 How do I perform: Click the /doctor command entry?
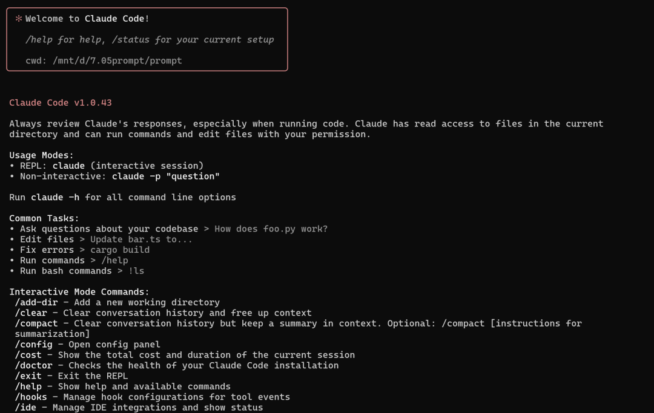(177, 365)
